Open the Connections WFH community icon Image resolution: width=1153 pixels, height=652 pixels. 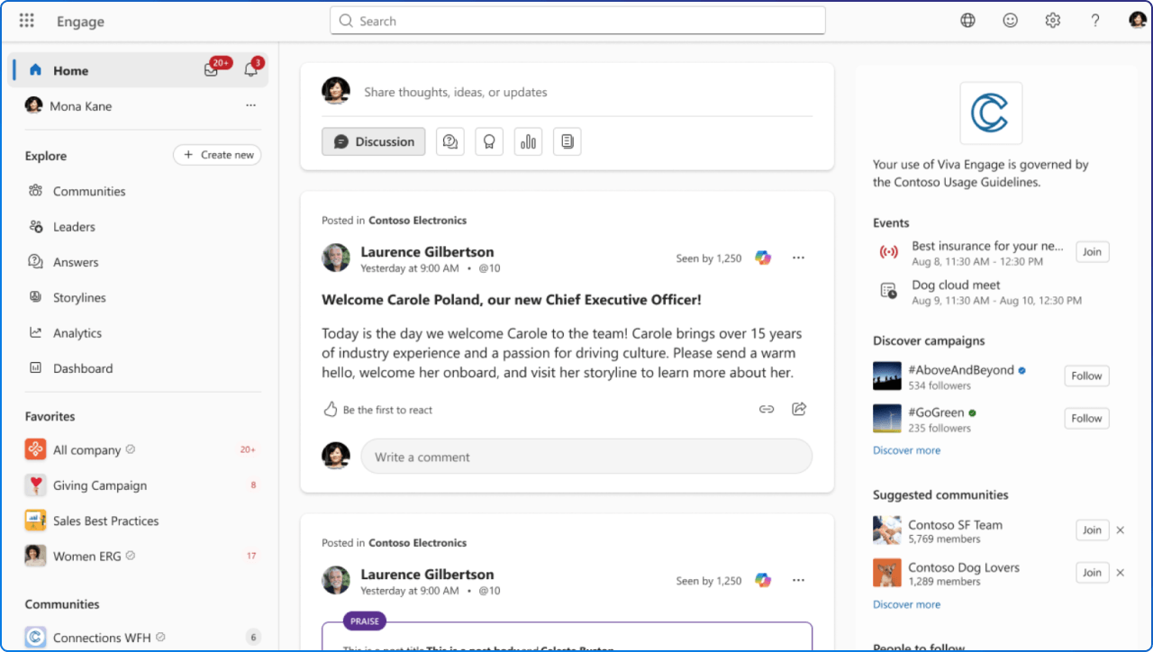coord(35,638)
